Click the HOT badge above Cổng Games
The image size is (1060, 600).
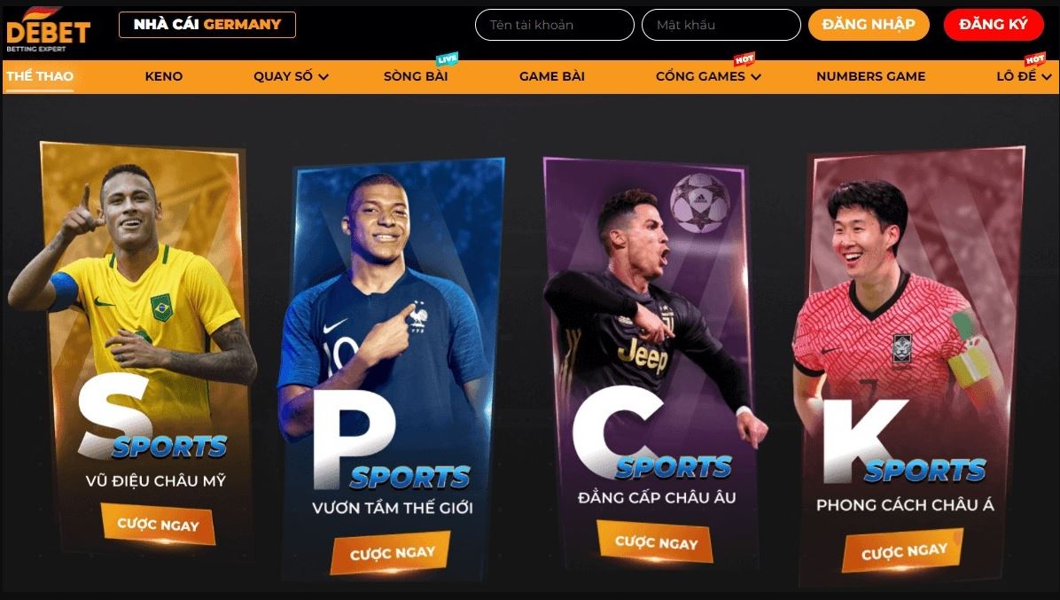point(744,59)
